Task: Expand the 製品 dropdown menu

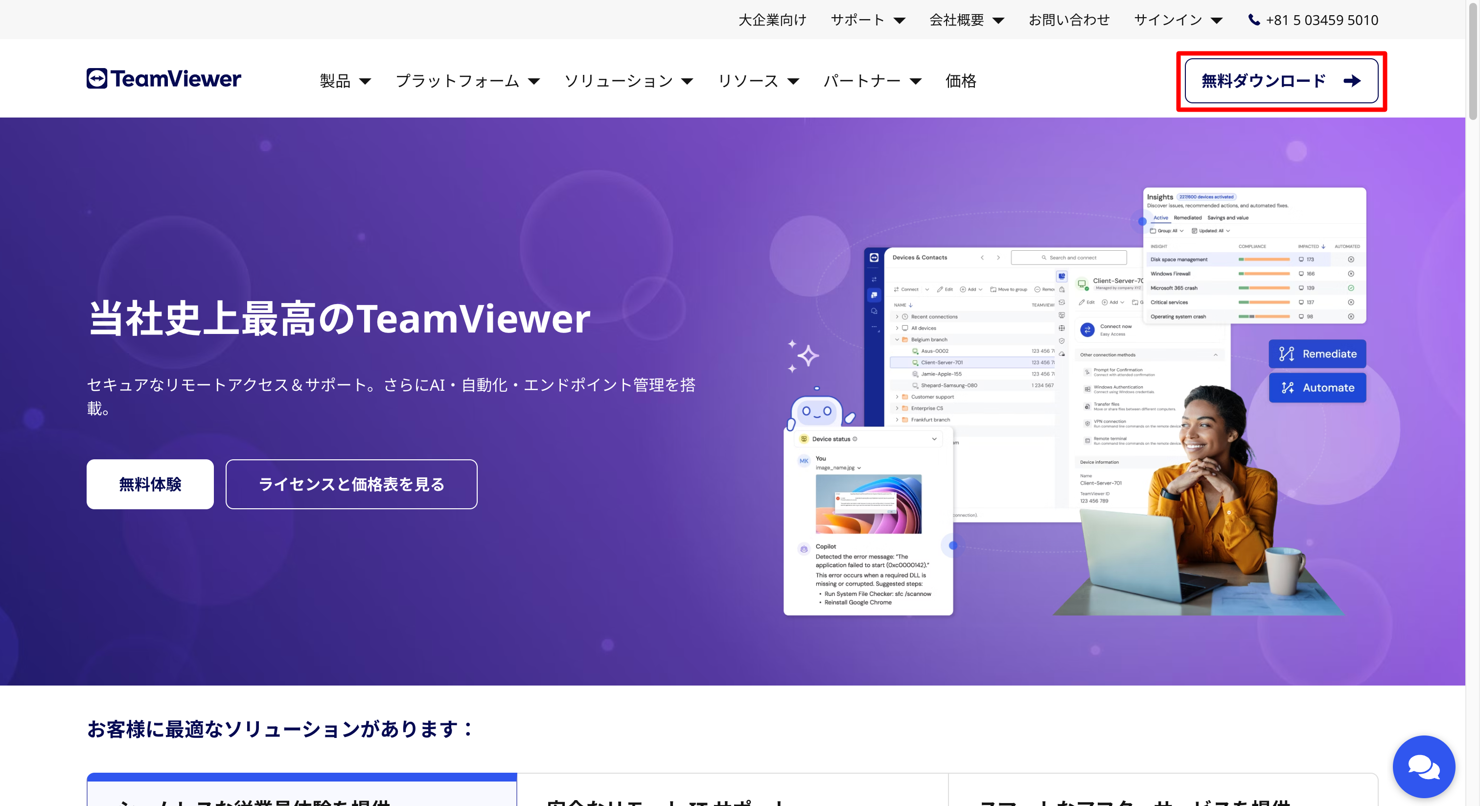Action: point(345,81)
